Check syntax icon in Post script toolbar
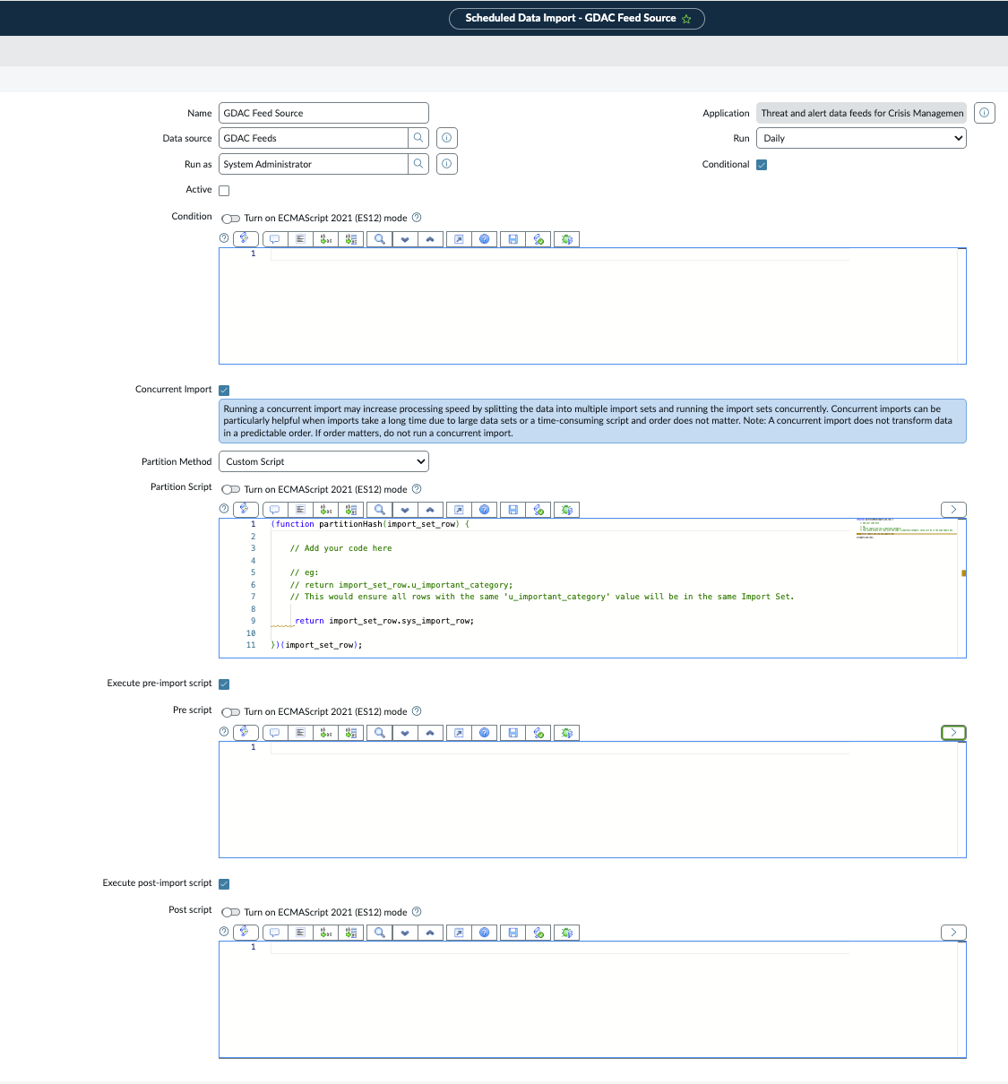 (538, 933)
